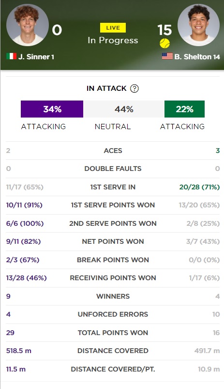Click the USA flag icon
The height and width of the screenshot is (389, 224).
tap(167, 56)
